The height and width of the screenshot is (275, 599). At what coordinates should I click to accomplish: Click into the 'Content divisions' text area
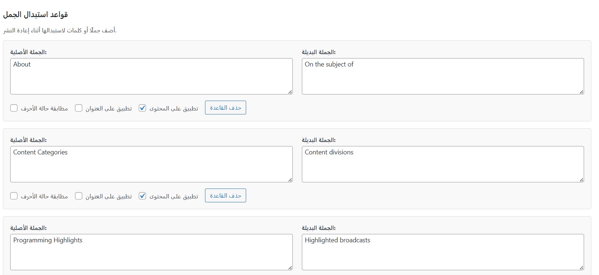coord(442,164)
